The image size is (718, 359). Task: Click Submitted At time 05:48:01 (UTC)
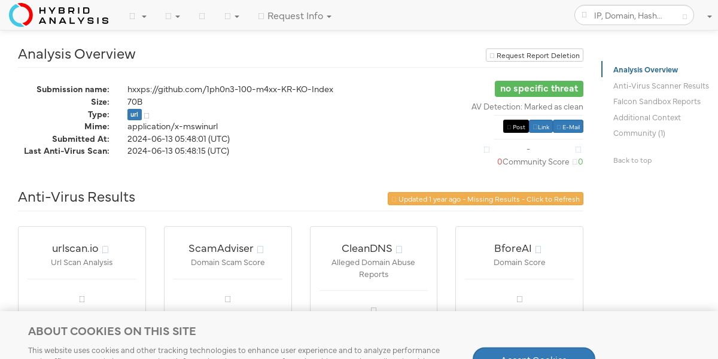tap(178, 139)
